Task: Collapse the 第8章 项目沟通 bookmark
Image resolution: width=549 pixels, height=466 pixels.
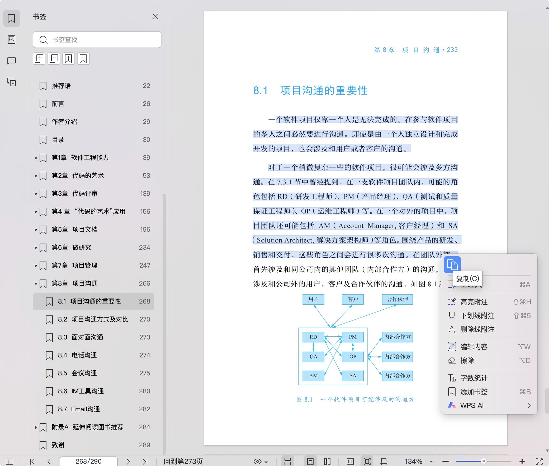Action: coord(36,284)
